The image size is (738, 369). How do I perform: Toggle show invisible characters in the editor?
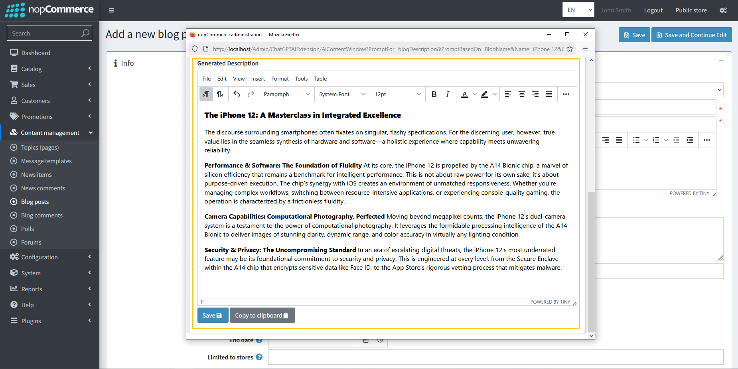(206, 94)
